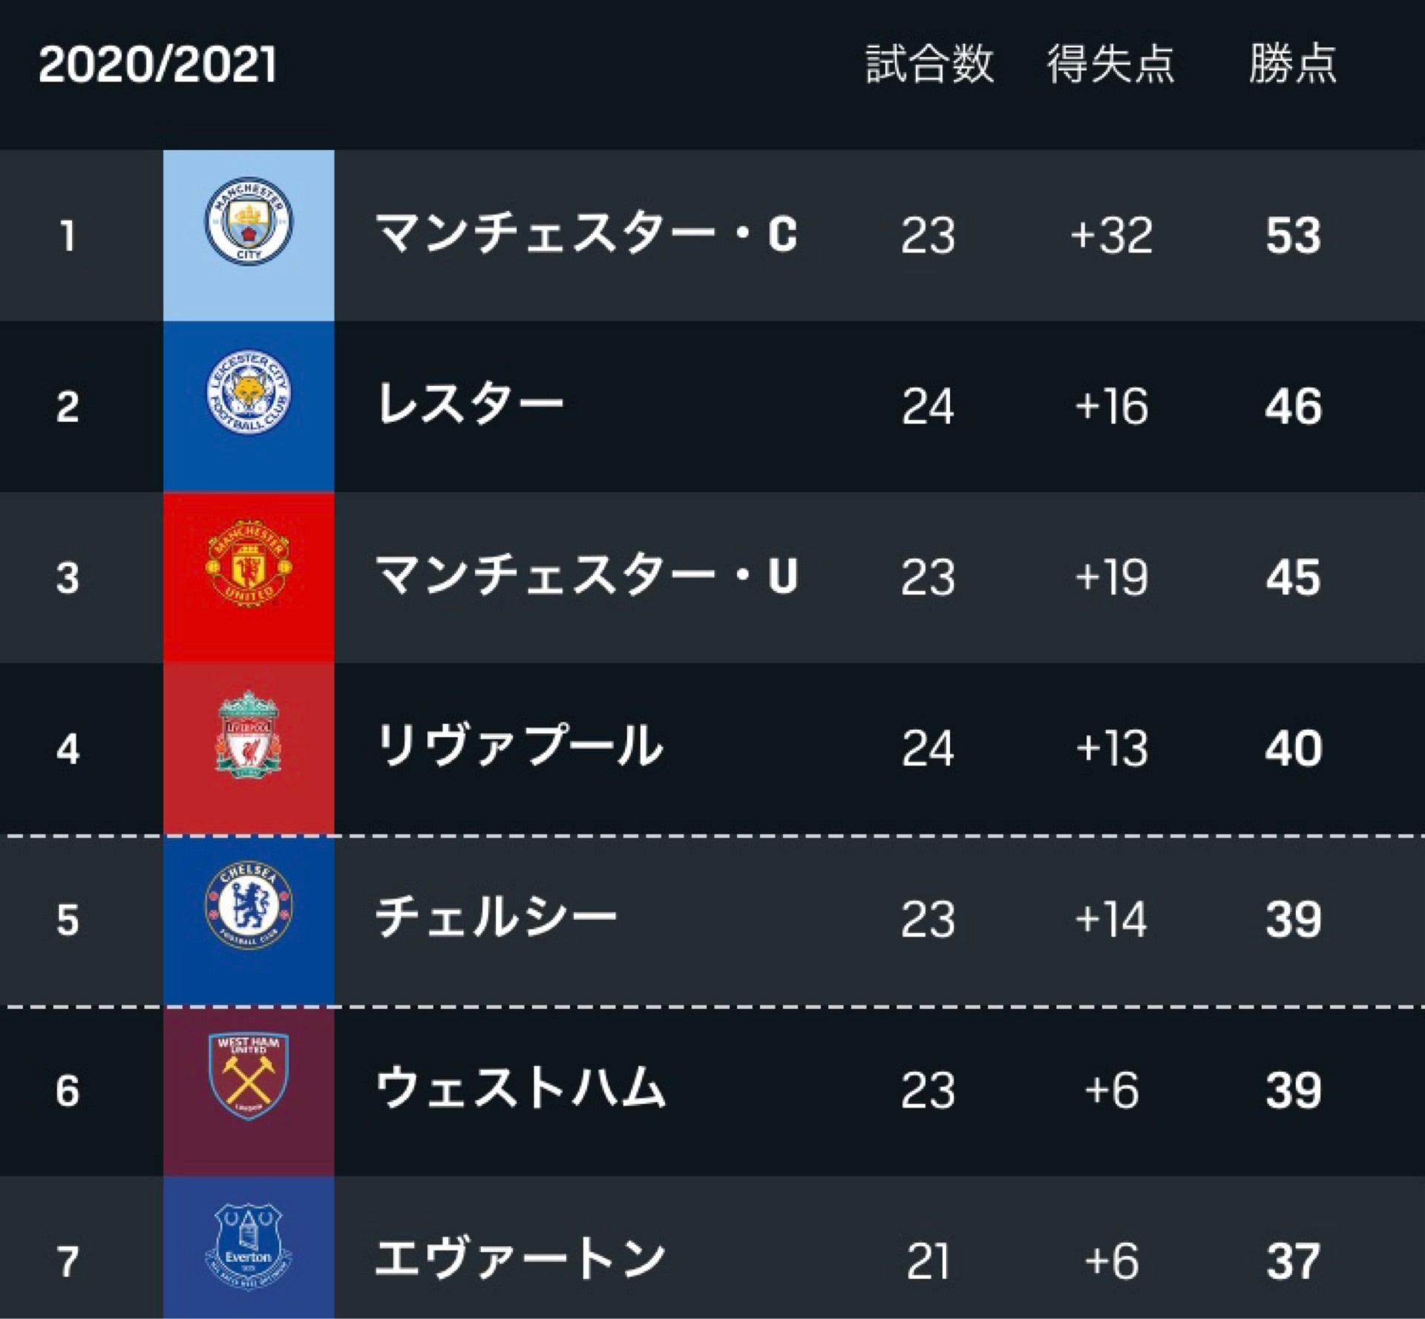Open team page for マンチェスター・C
The height and width of the screenshot is (1319, 1425).
coord(586,235)
